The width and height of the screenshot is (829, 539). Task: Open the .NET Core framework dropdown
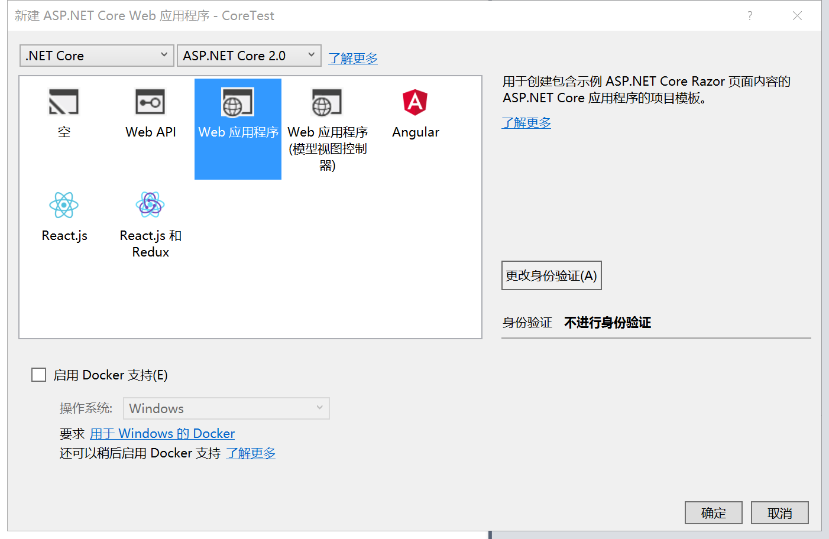coord(97,56)
